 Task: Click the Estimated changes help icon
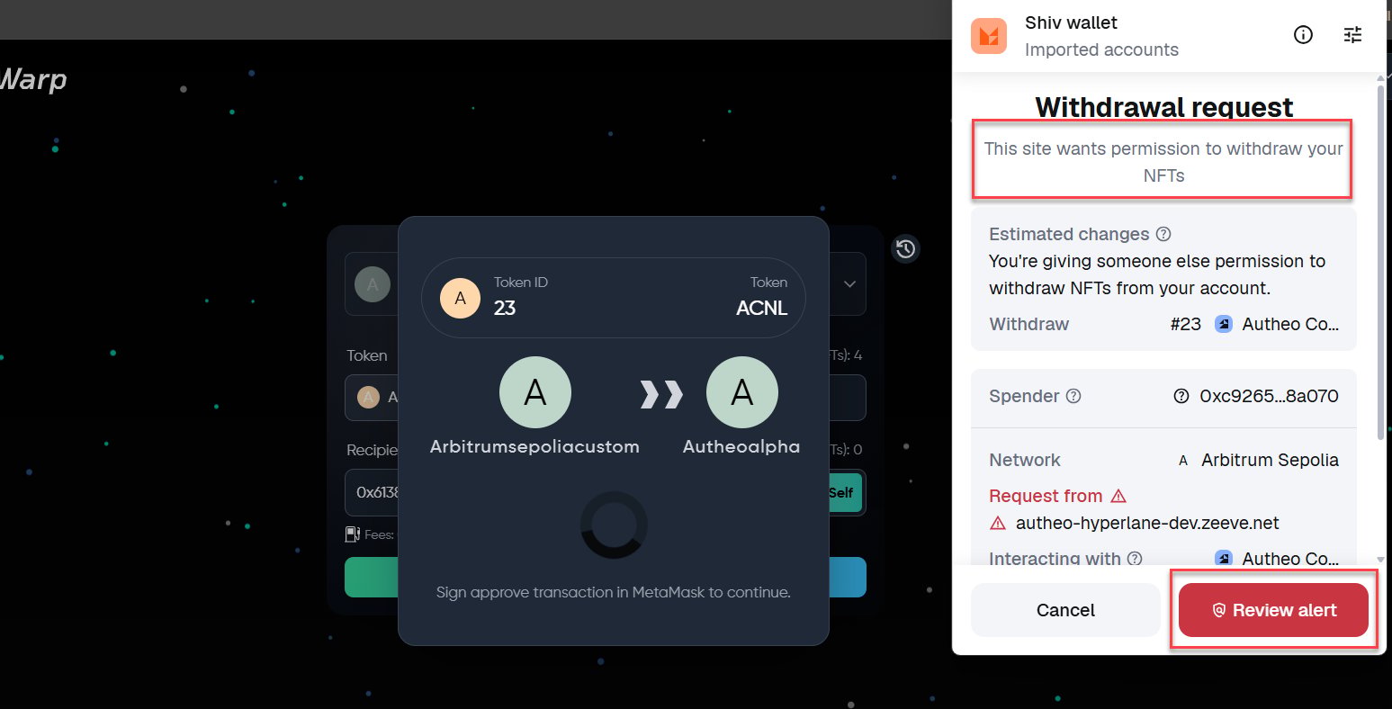tap(1163, 234)
